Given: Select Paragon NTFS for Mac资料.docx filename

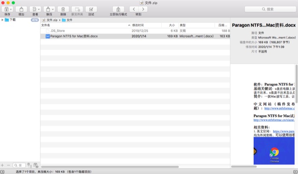Looking at the screenshot, I should [74, 36].
